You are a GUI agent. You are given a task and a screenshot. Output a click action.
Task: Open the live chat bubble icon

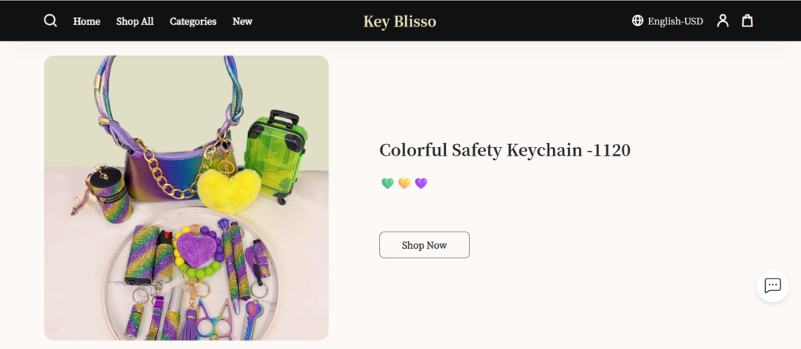[772, 286]
